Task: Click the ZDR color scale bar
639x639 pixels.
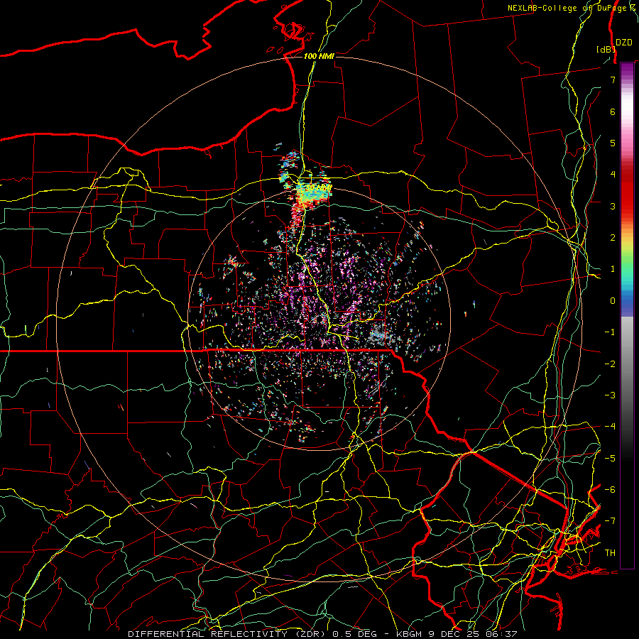Action: (627, 315)
